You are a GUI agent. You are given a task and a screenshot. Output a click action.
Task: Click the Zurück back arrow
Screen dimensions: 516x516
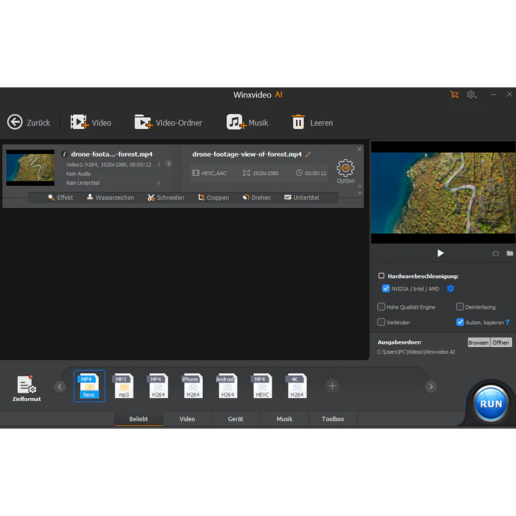pos(15,123)
